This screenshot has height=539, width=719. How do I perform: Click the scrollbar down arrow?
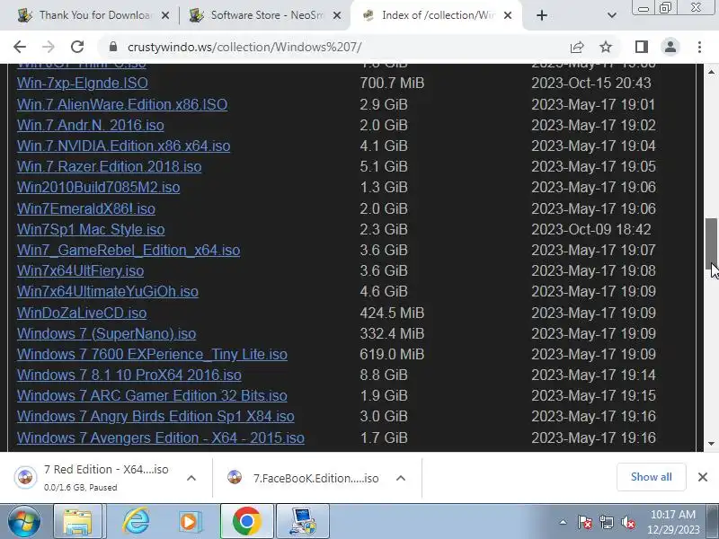[711, 443]
